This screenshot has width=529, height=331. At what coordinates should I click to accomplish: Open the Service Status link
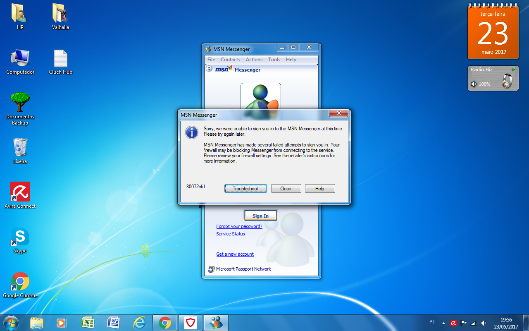click(x=231, y=234)
